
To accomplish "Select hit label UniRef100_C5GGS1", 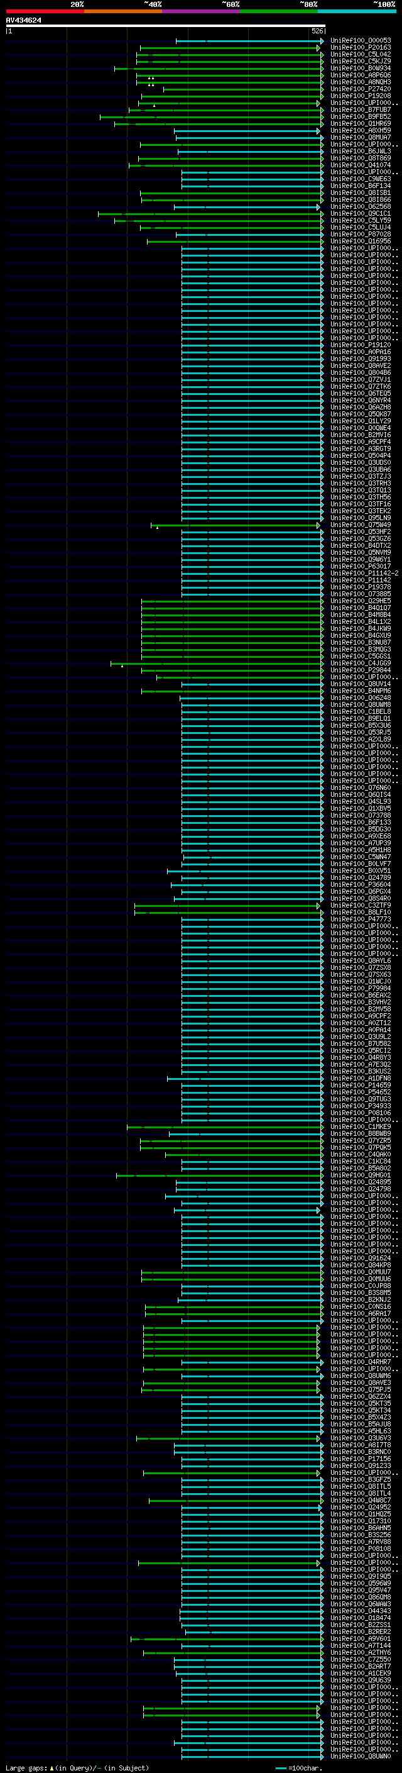I will [x=361, y=657].
